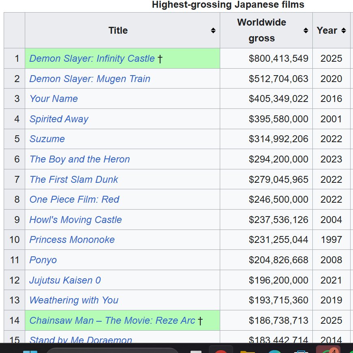353x353 pixels.
Task: Open Jujutsu Kaisen 0 link
Action: tap(65, 280)
